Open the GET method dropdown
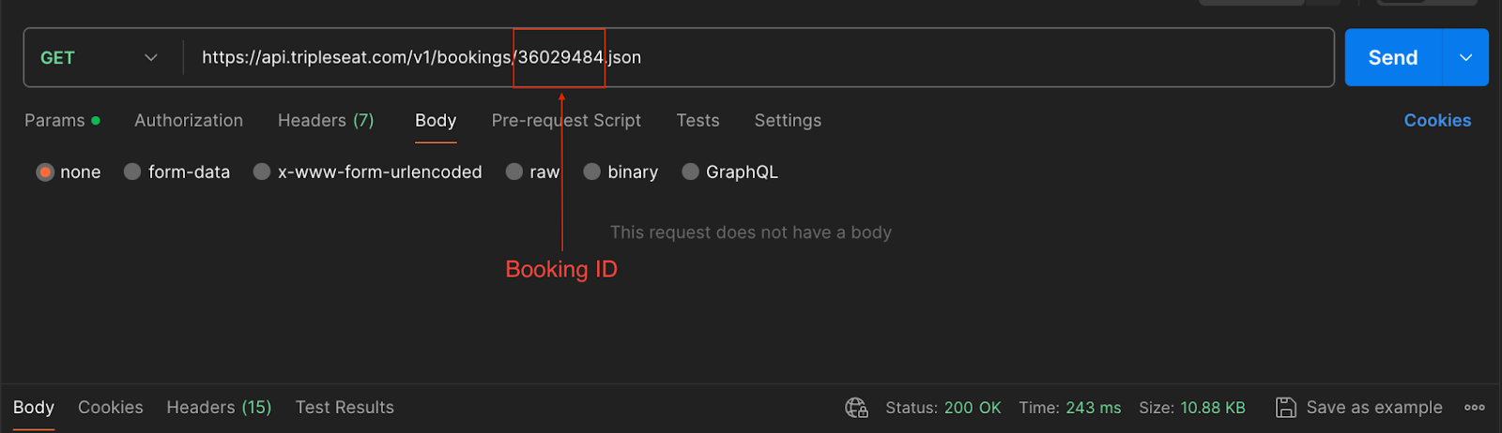Viewport: 1502px width, 433px height. click(99, 58)
